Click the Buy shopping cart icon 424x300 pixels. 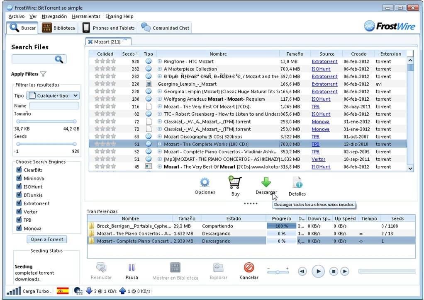tap(235, 182)
